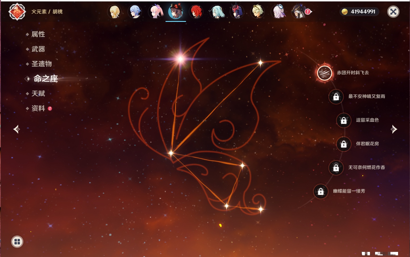The image size is (410, 257).
Task: Close the character screen
Action: [393, 12]
